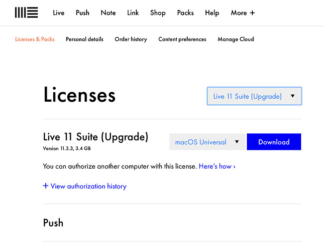Go to Content preferences tab
Image resolution: width=324 pixels, height=248 pixels.
tap(182, 39)
